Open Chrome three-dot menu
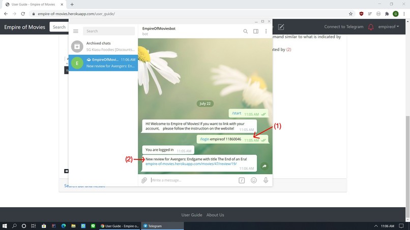Image resolution: width=410 pixels, height=230 pixels. click(404, 14)
